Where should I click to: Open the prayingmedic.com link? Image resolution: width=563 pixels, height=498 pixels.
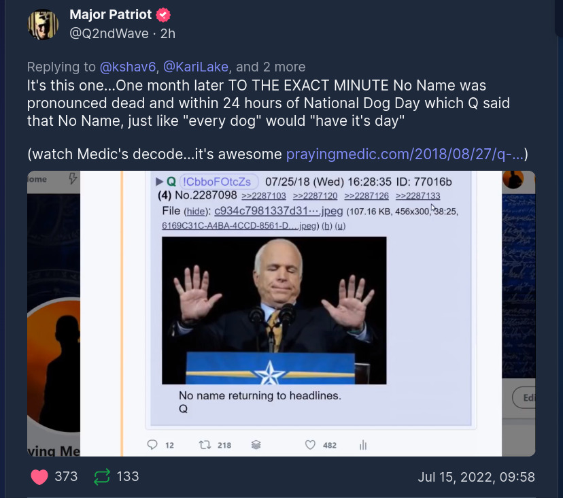pyautogui.click(x=405, y=154)
